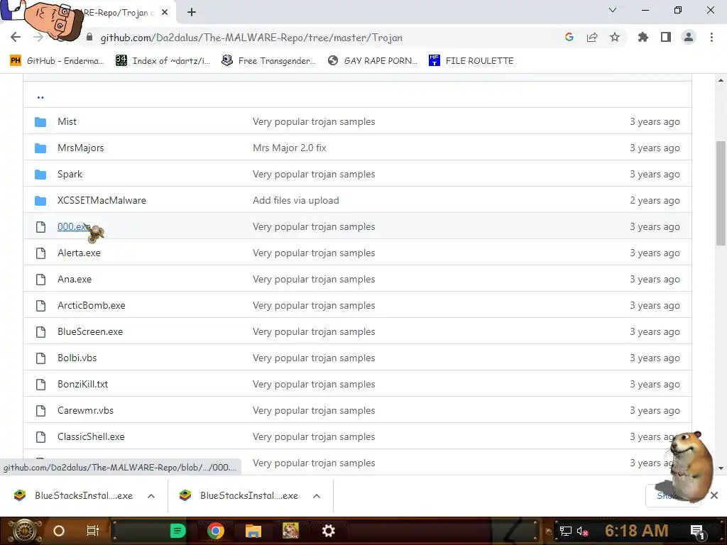Open the BonziKill.txt file
The image size is (727, 545).
coord(82,384)
